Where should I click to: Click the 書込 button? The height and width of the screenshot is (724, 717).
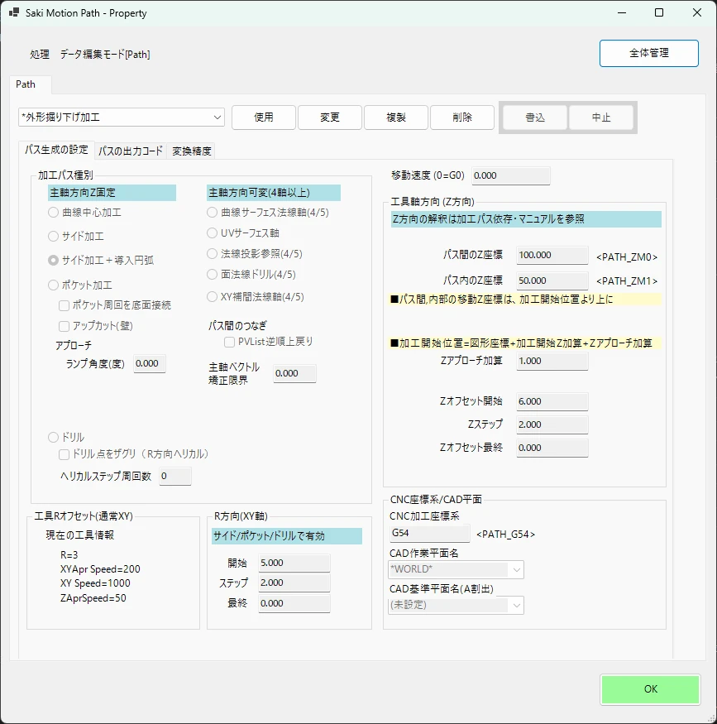pos(535,117)
